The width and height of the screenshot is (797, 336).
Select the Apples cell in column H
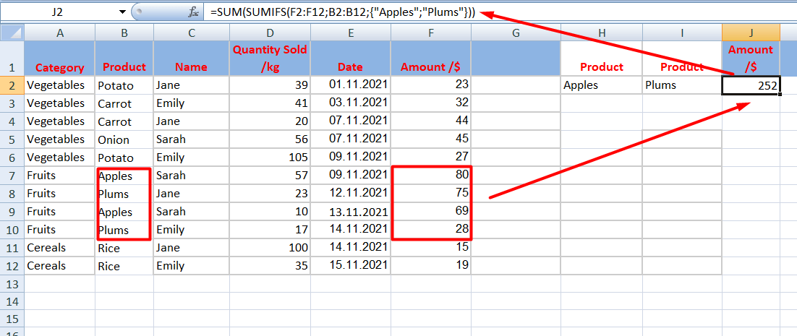601,85
